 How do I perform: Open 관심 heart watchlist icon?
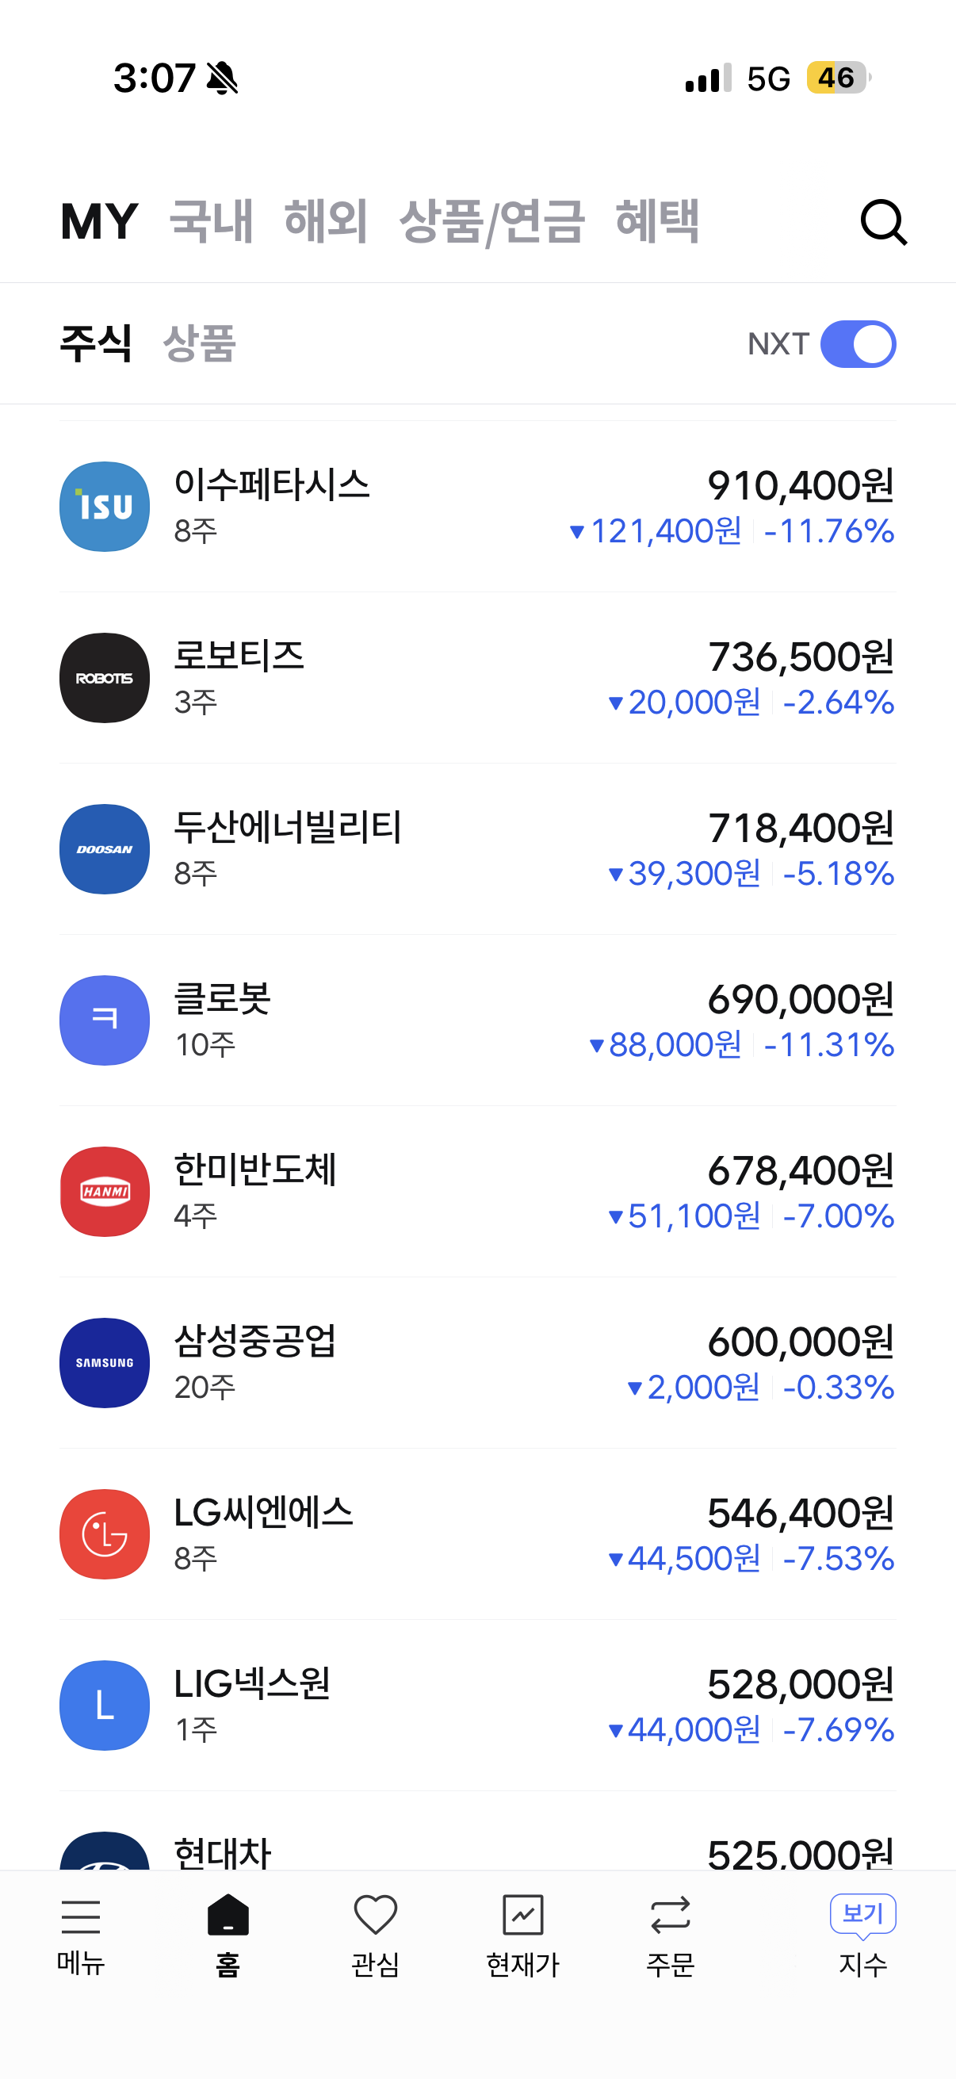click(375, 1916)
